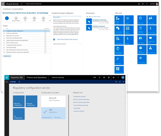
Task: Check Capture Business processes and requirements task
Action: (x=45, y=40)
